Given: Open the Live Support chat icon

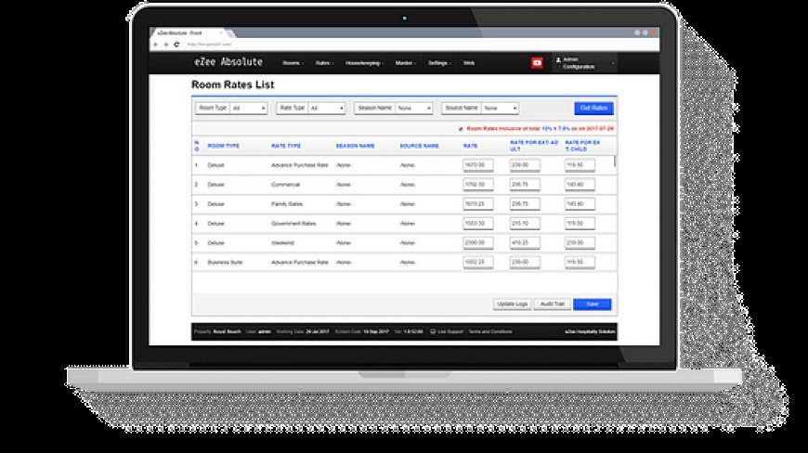Looking at the screenshot, I should coord(433,331).
